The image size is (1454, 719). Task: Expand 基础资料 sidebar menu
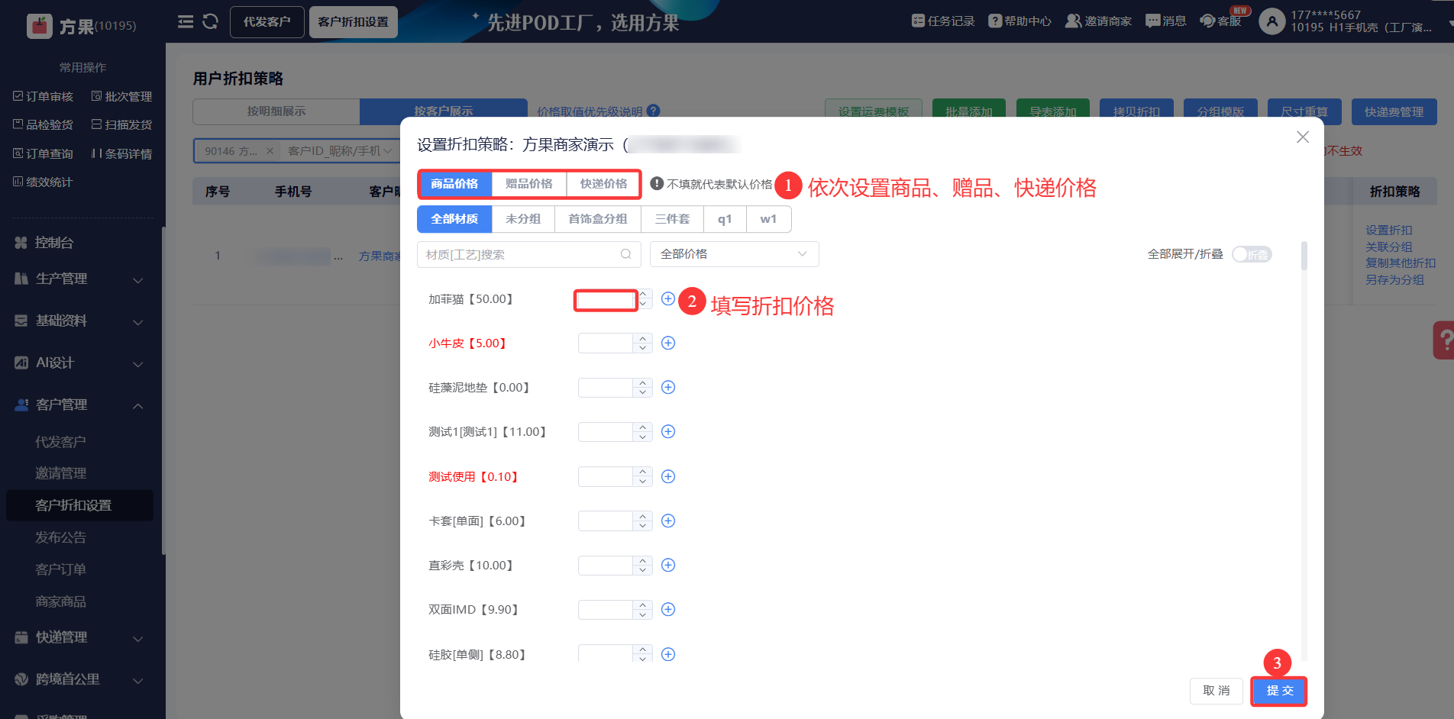click(79, 321)
